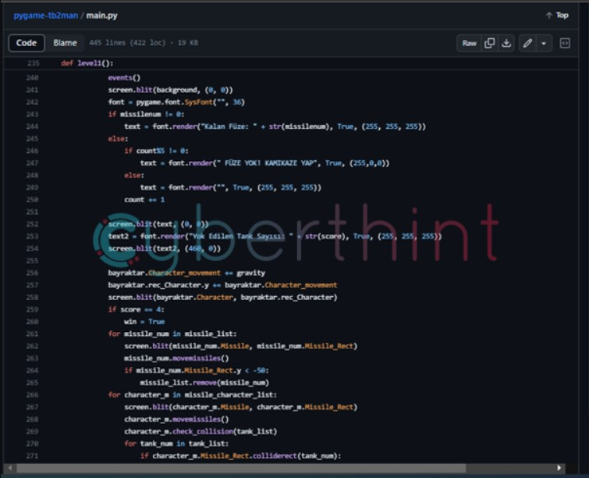The width and height of the screenshot is (589, 478).
Task: Switch to Blame view tab
Action: 65,43
